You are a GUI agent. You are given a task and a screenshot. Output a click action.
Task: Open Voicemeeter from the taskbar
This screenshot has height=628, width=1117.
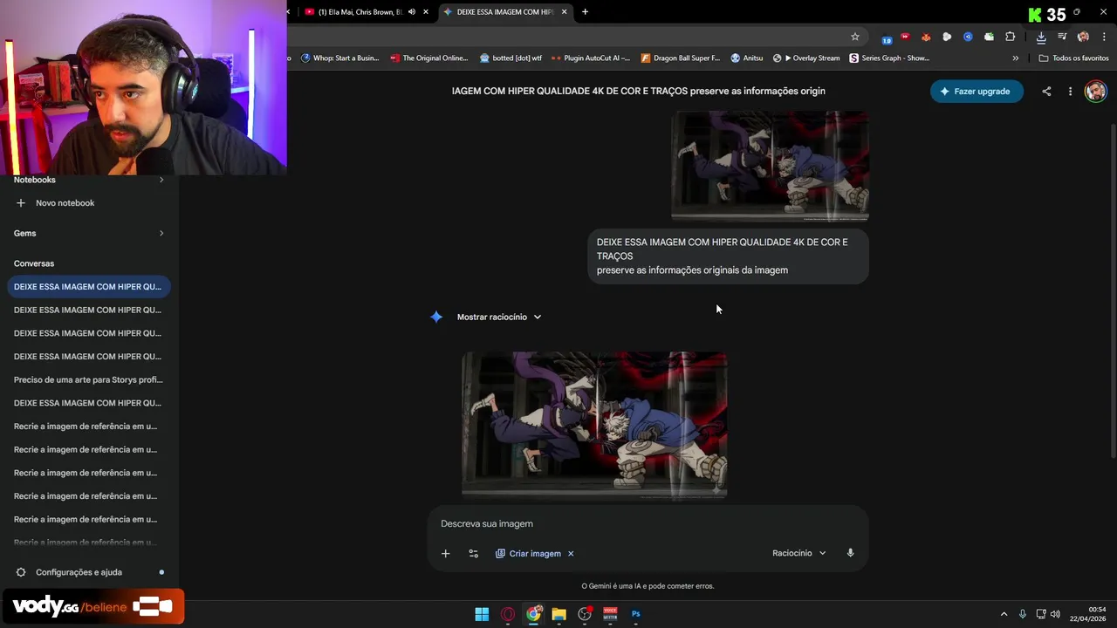point(610,614)
